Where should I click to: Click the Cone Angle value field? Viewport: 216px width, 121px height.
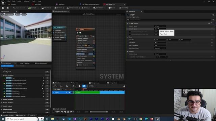coord(160,43)
